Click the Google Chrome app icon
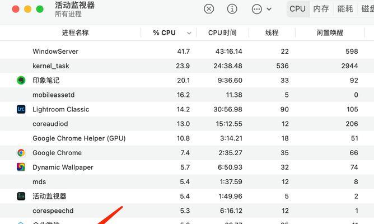Screen dimensions: 374x224 coord(21,153)
